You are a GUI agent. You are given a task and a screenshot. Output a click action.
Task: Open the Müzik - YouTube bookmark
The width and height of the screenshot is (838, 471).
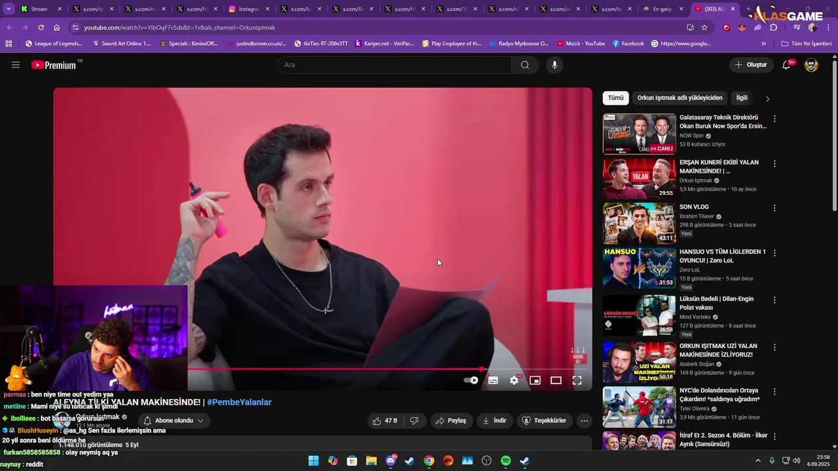pos(581,44)
